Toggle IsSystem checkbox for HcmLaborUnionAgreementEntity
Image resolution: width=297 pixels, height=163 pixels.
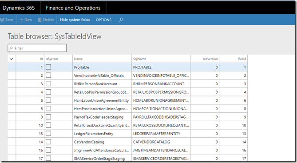pos(48,100)
